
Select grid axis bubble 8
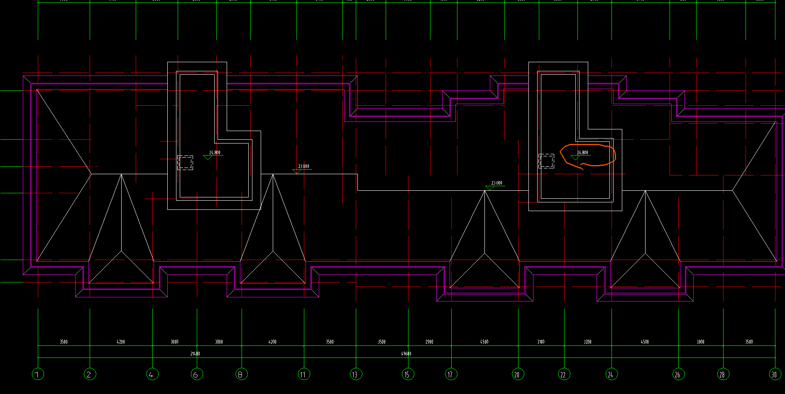coord(242,375)
